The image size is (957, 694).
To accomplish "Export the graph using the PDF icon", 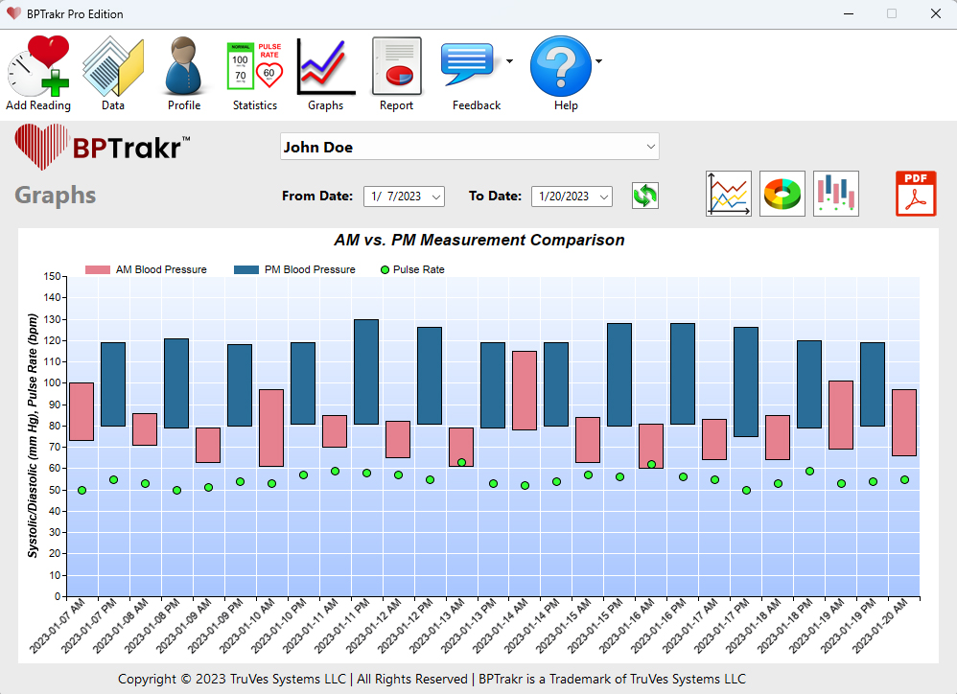I will coord(916,194).
